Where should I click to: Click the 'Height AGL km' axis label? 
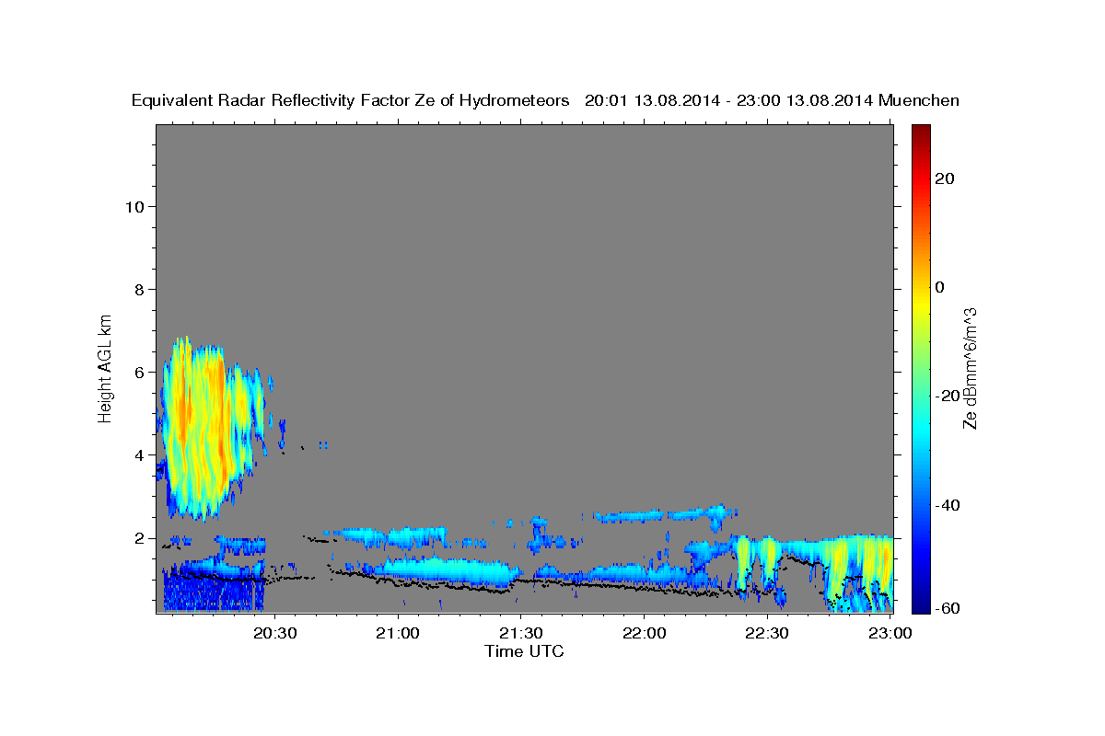106,367
